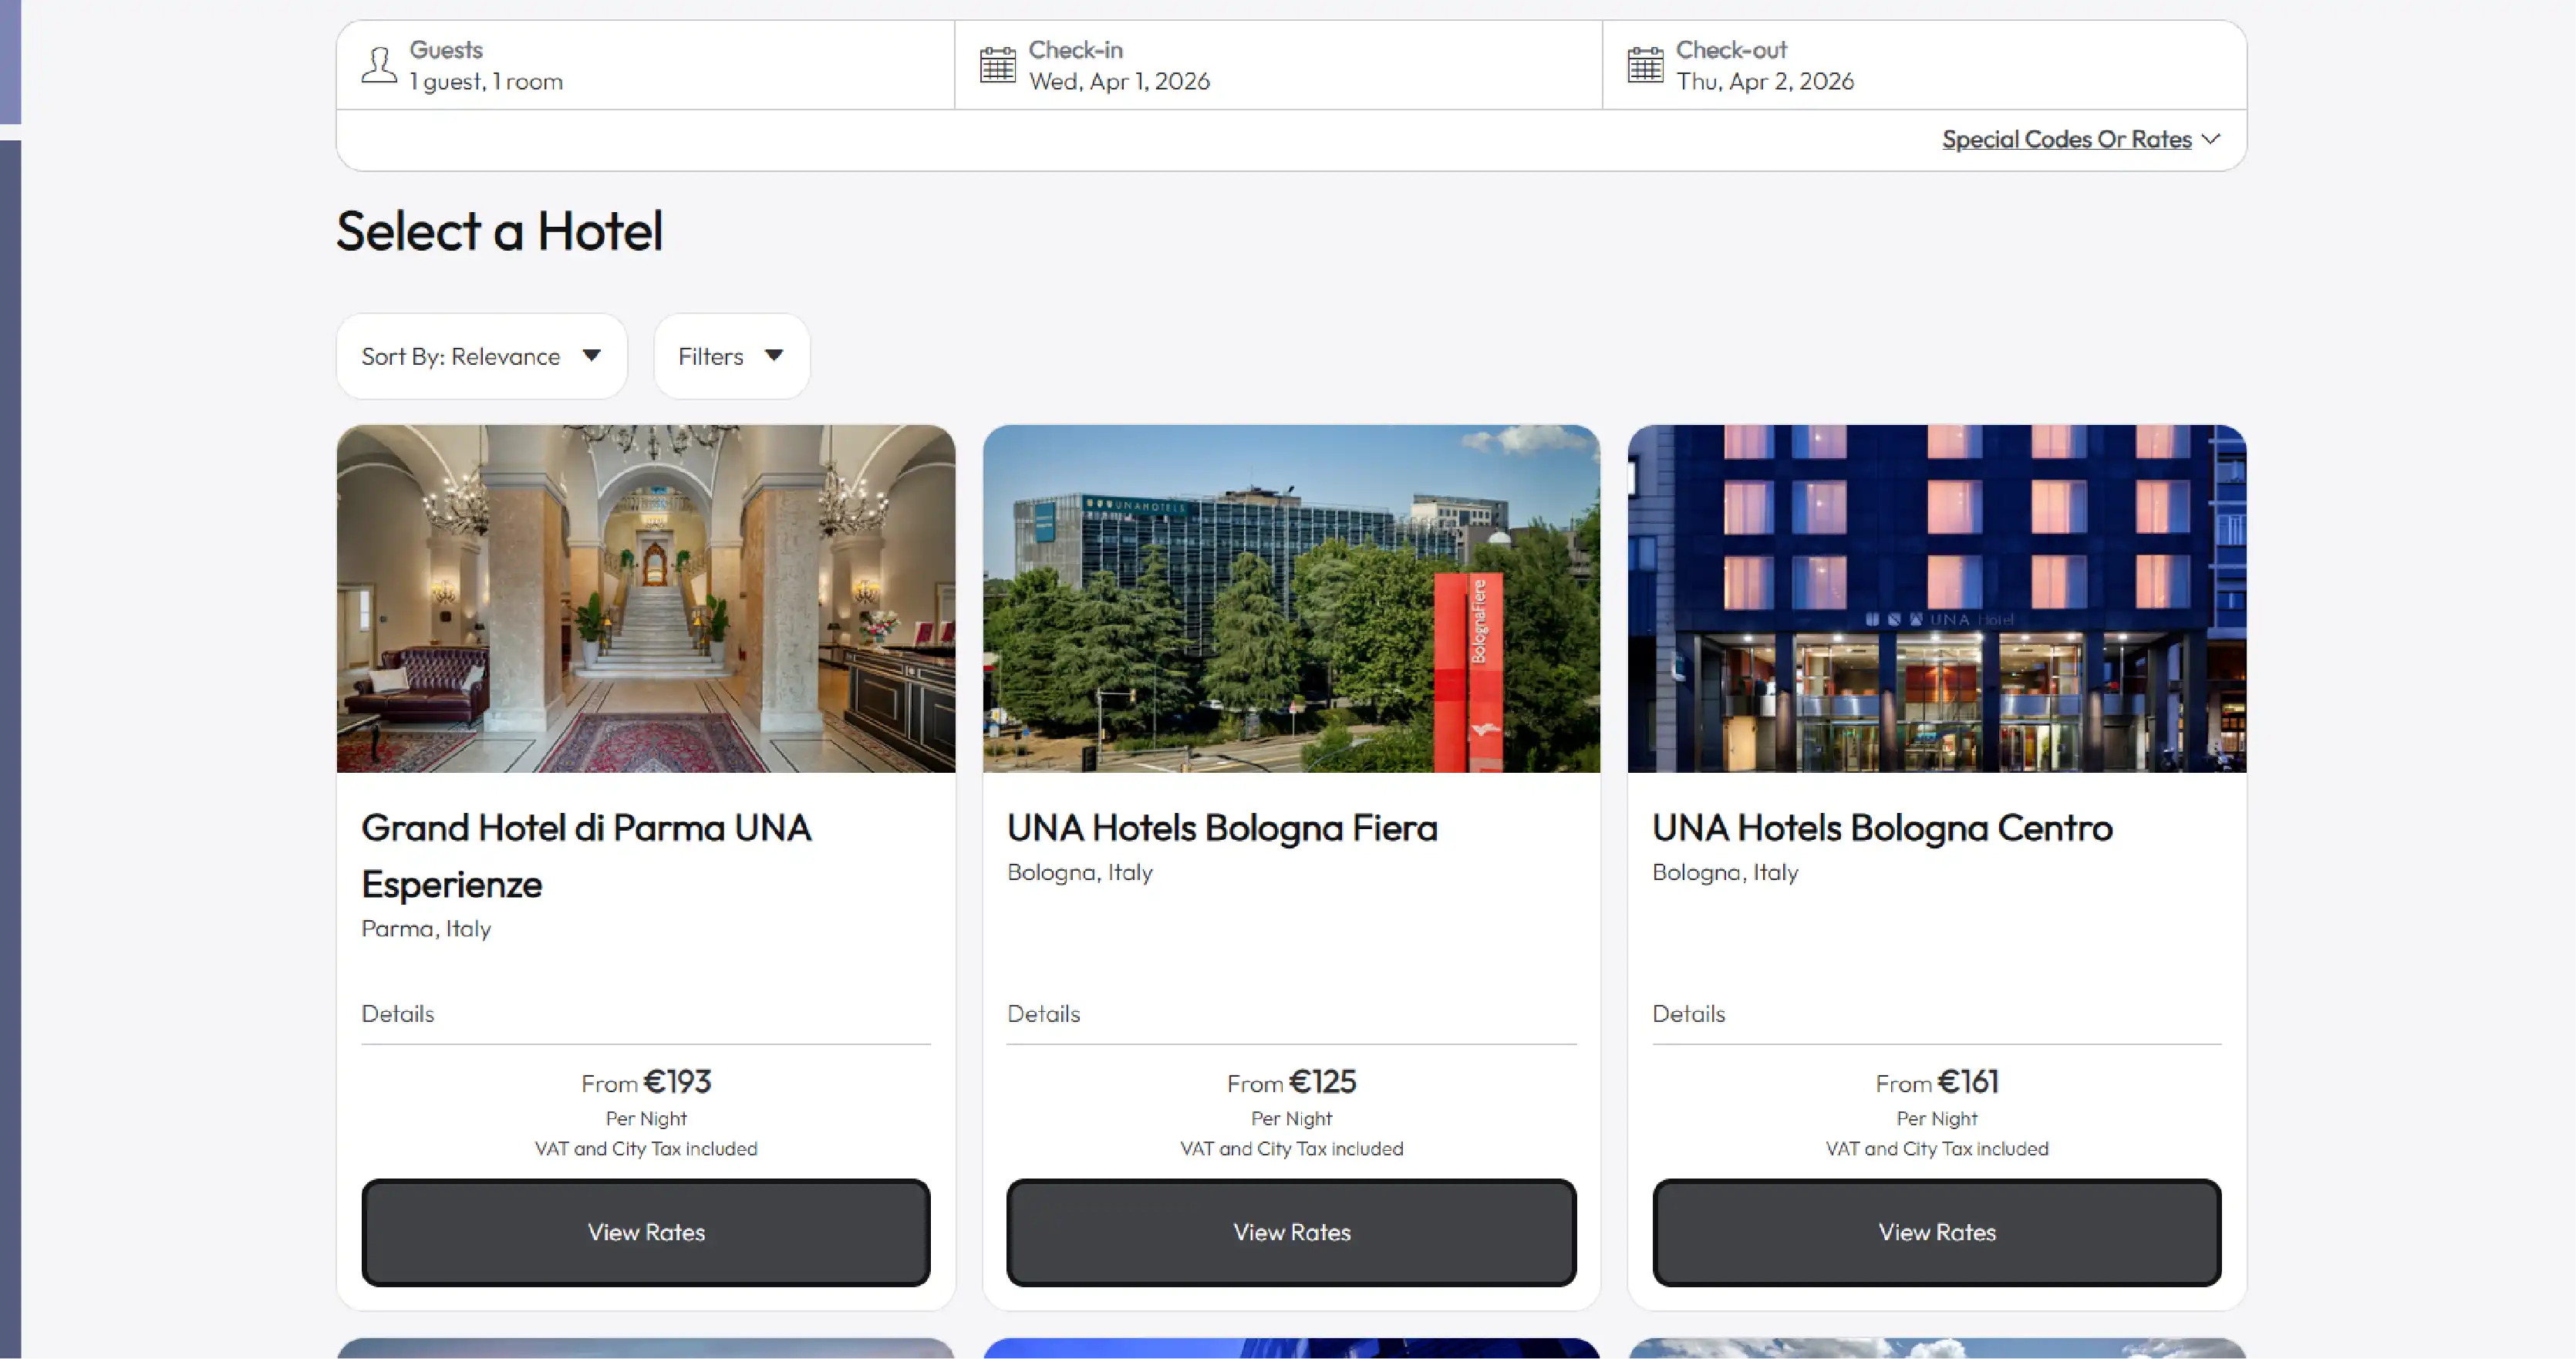
Task: Click View Rates for UNA Hotels Bologna Fiera
Action: tap(1290, 1232)
